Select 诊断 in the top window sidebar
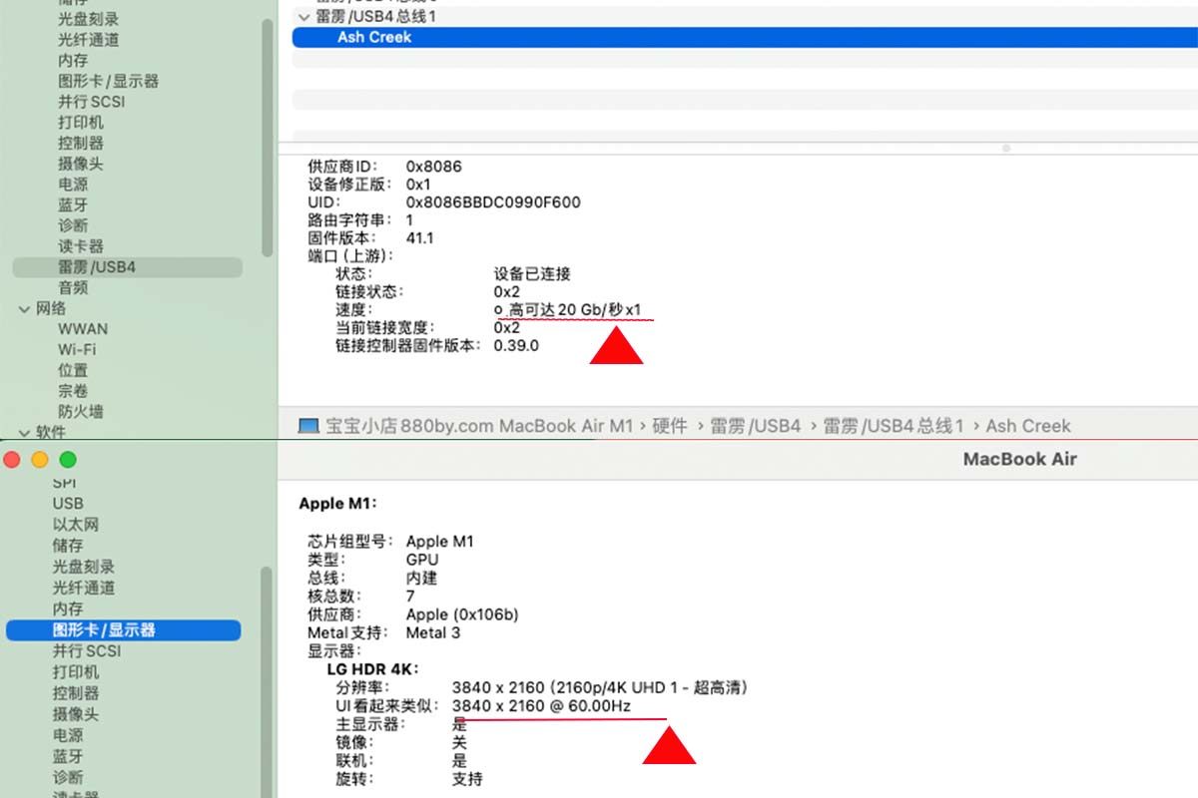The height and width of the screenshot is (798, 1198). pyautogui.click(x=73, y=225)
